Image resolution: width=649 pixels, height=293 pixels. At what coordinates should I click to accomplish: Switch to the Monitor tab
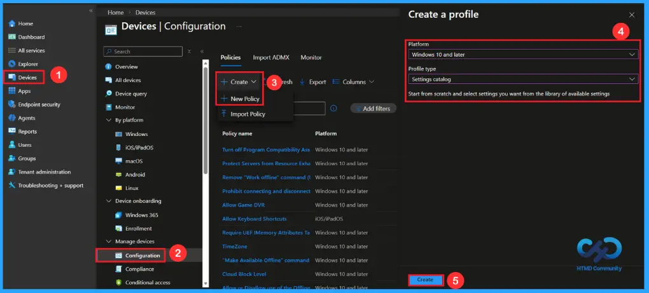tap(311, 57)
